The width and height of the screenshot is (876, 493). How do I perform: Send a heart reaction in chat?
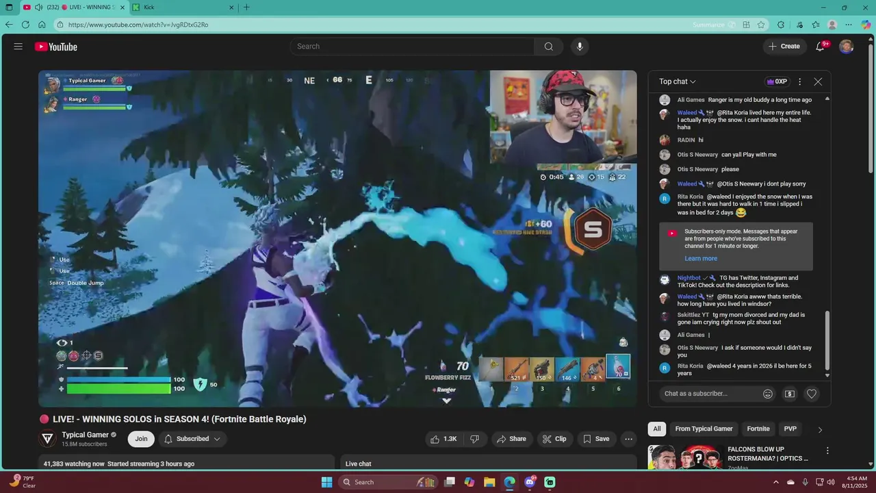812,394
